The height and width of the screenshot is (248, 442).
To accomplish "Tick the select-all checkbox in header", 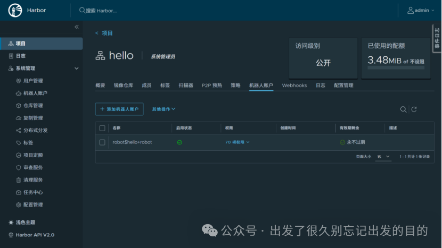I will [102, 128].
